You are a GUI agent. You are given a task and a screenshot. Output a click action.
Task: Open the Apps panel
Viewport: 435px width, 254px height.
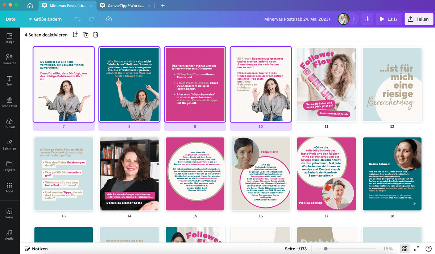click(x=9, y=187)
